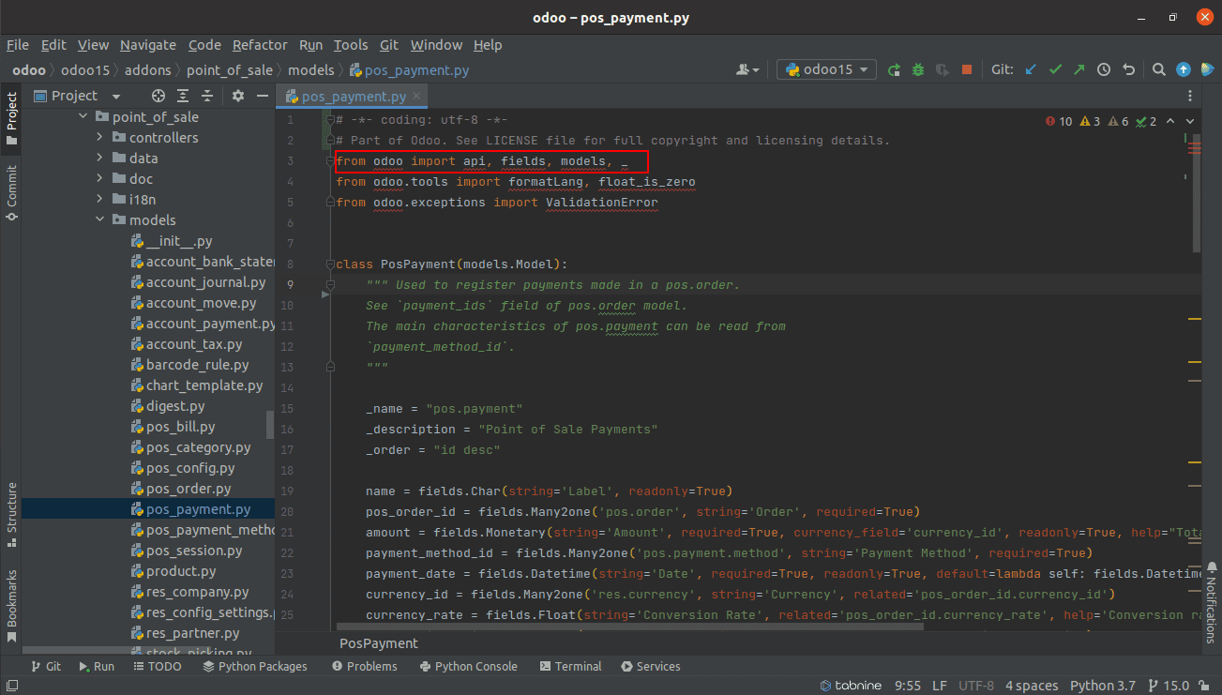Open the Tools menu
1222x695 pixels.
351,45
